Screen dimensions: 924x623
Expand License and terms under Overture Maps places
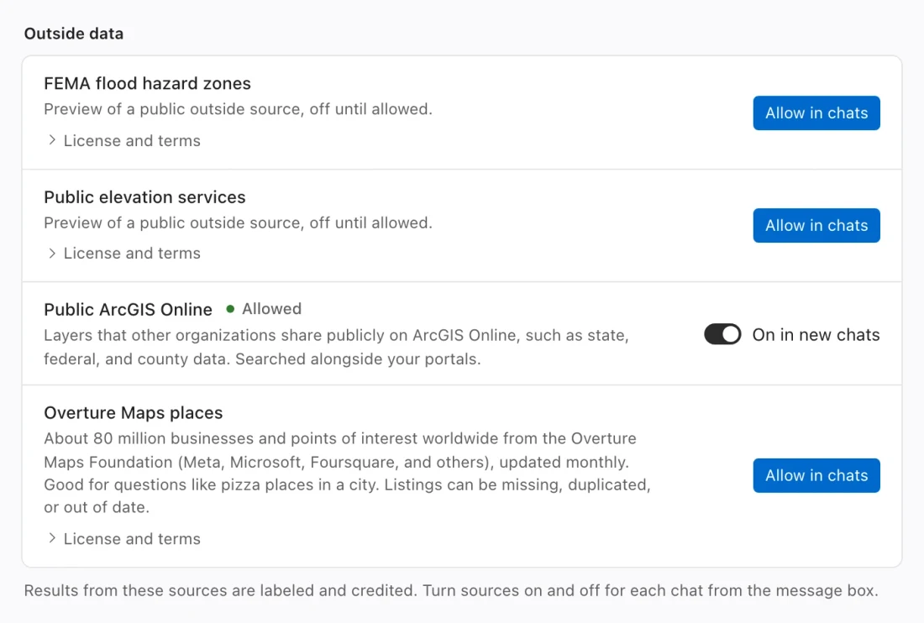124,539
